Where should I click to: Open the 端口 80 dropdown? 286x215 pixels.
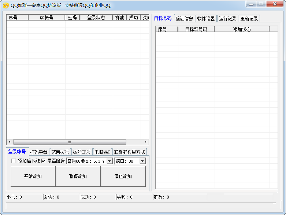point(142,161)
